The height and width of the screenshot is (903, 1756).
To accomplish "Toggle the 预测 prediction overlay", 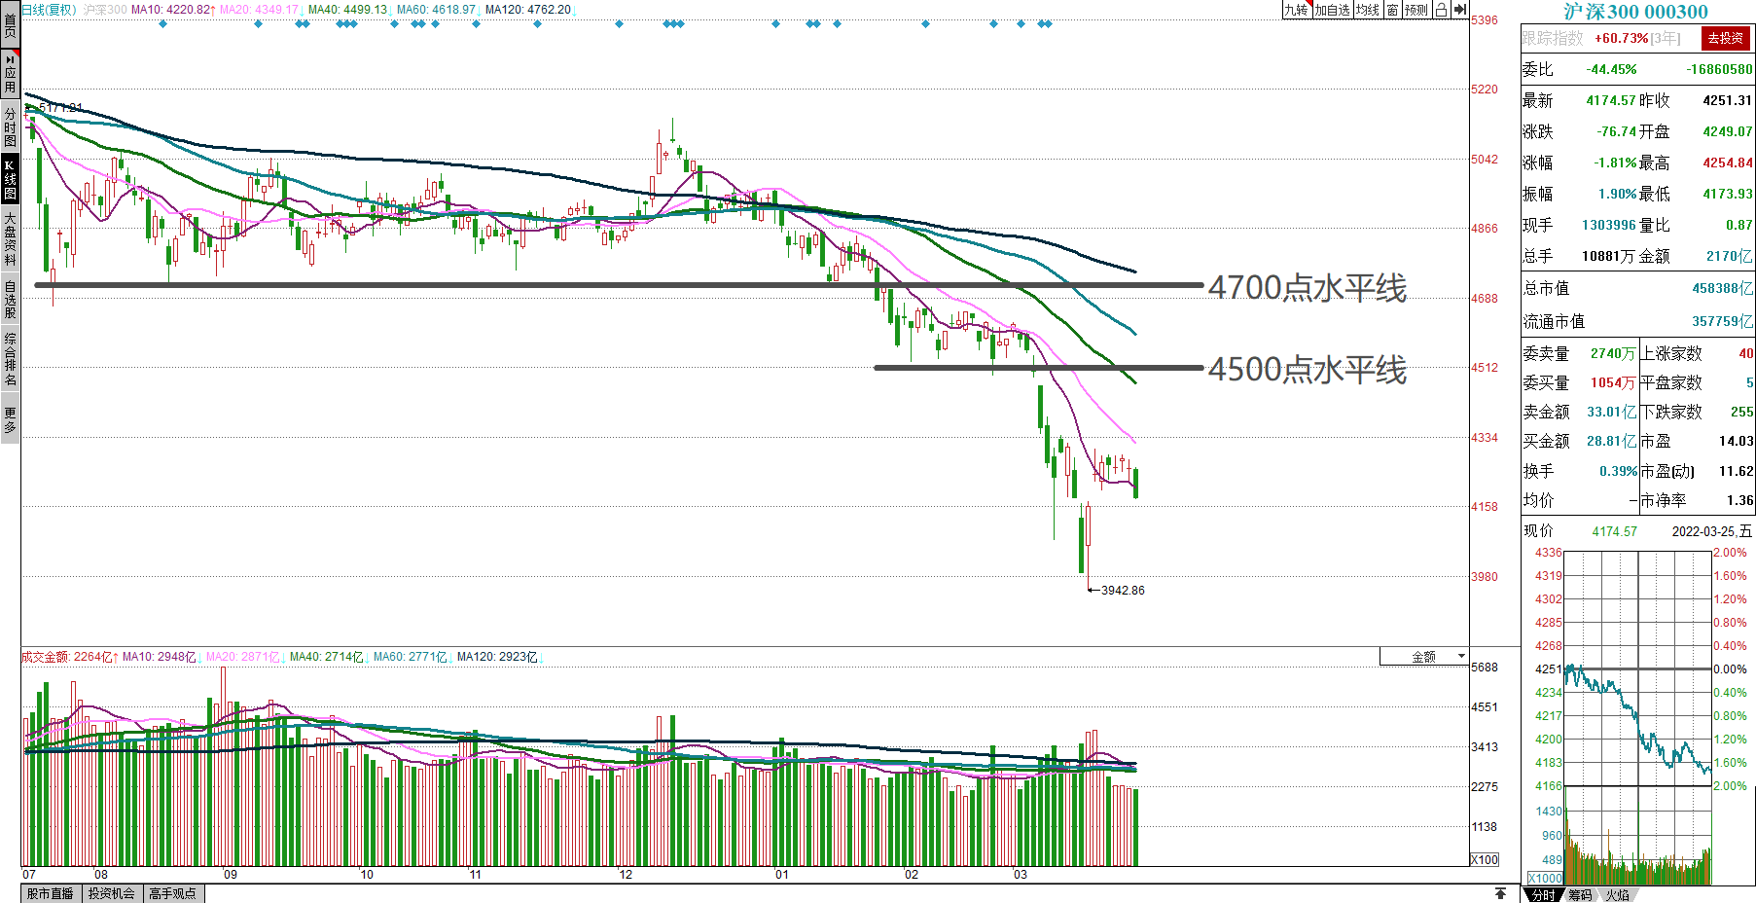I will (1416, 10).
